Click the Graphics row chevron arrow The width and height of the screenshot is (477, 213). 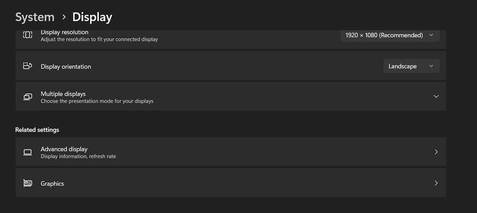click(436, 183)
